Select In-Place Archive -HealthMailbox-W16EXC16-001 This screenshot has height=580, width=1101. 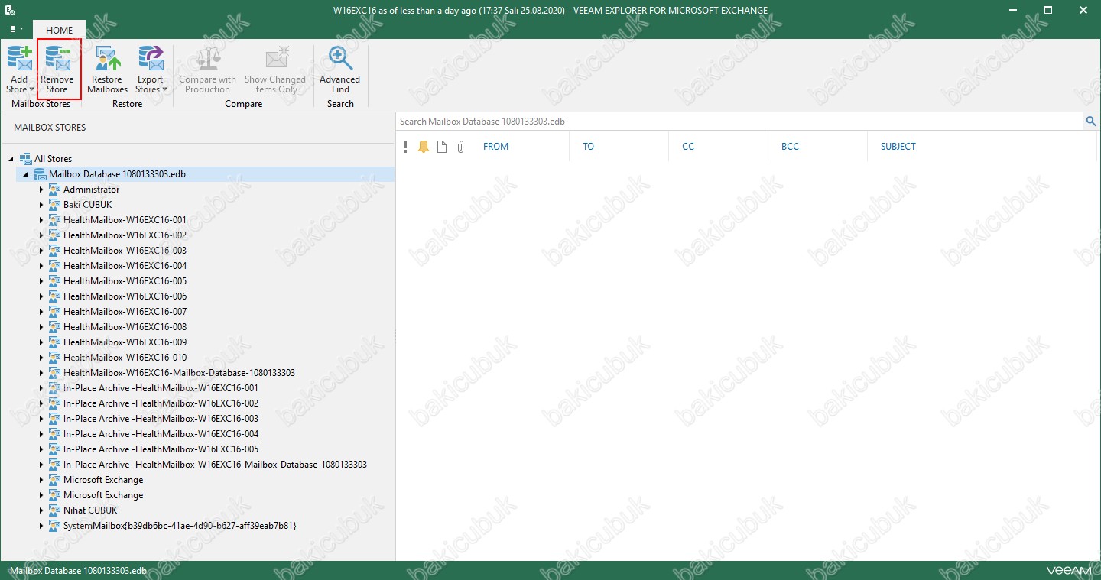tap(161, 388)
